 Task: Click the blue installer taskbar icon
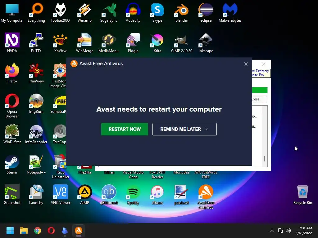65,231
